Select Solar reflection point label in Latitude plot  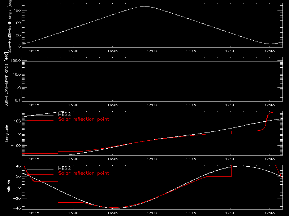click(83, 173)
